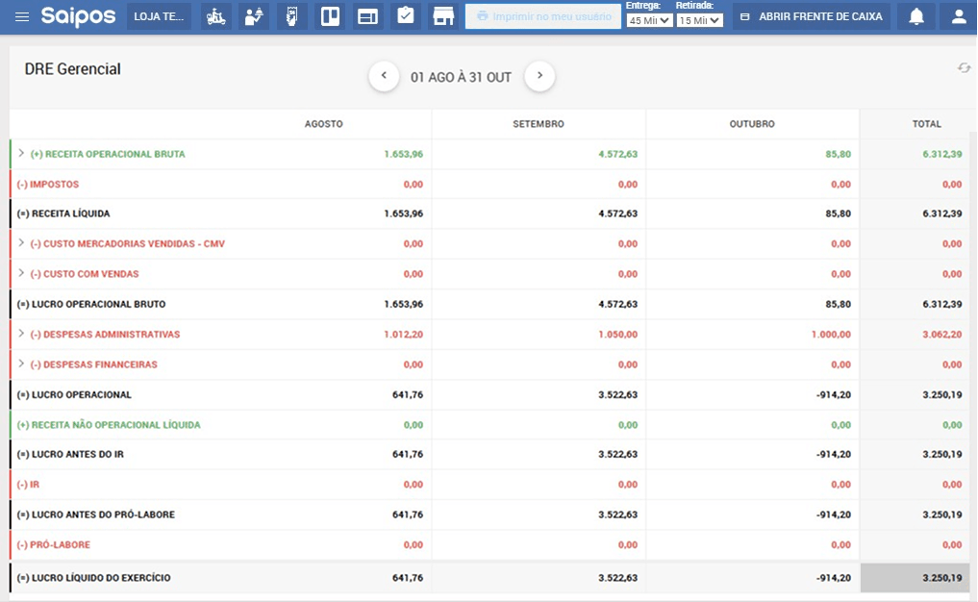The width and height of the screenshot is (978, 602).
Task: Open the store management icon
Action: tap(442, 15)
